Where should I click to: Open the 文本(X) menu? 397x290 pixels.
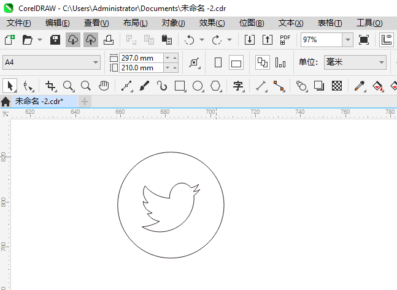click(291, 23)
